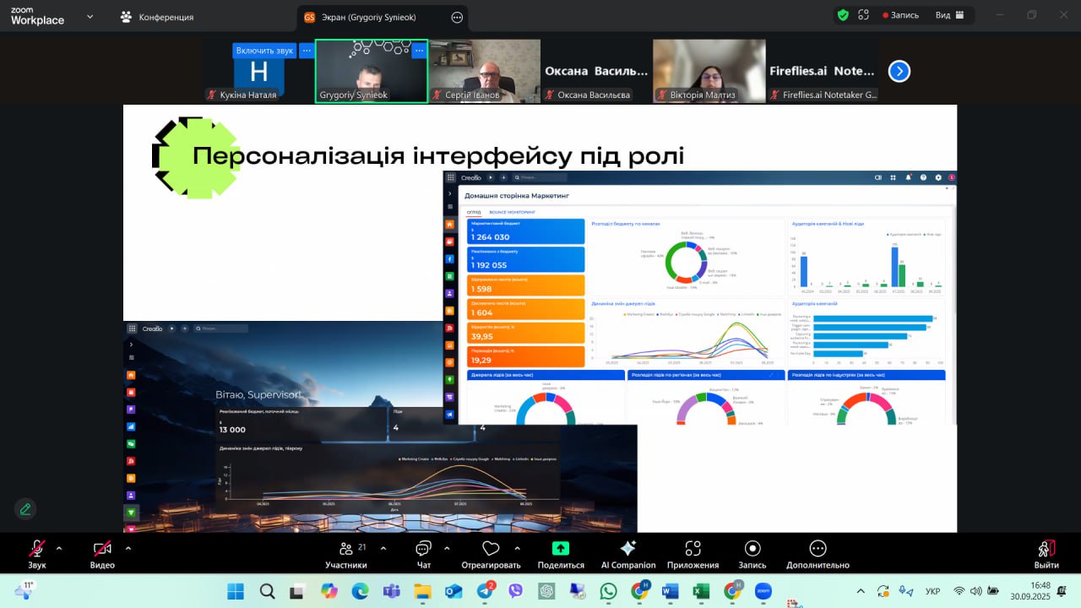Image resolution: width=1081 pixels, height=608 pixels.
Task: Unmute the microphone with the audio button
Action: pyautogui.click(x=37, y=554)
